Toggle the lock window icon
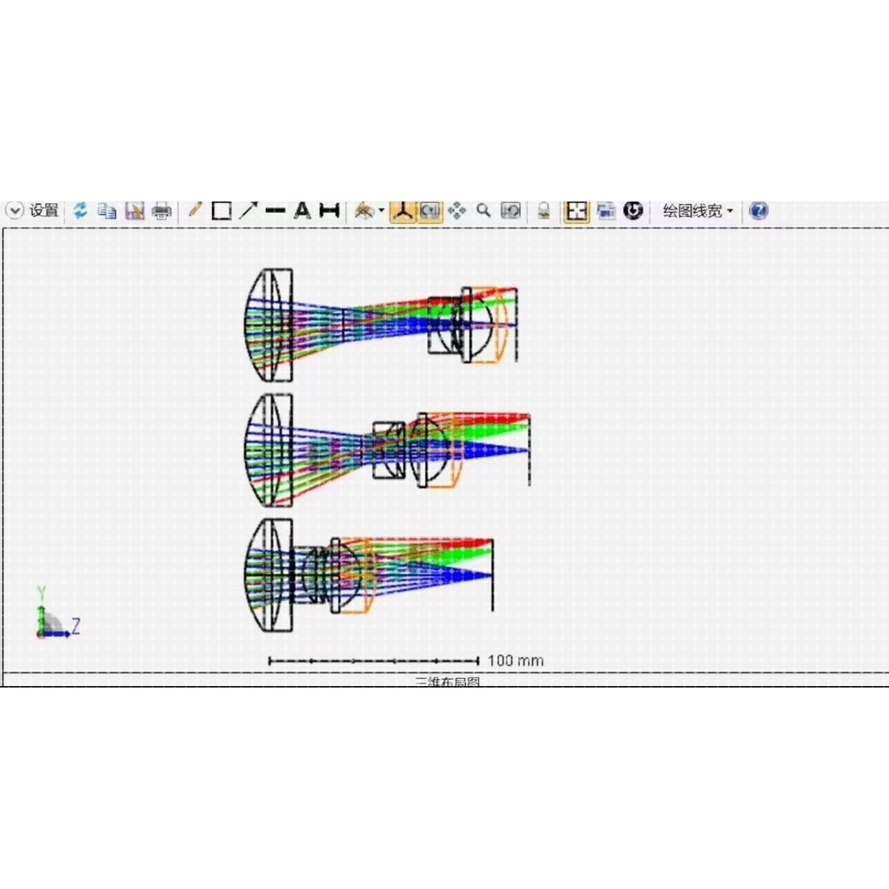This screenshot has width=889, height=889. 544,210
